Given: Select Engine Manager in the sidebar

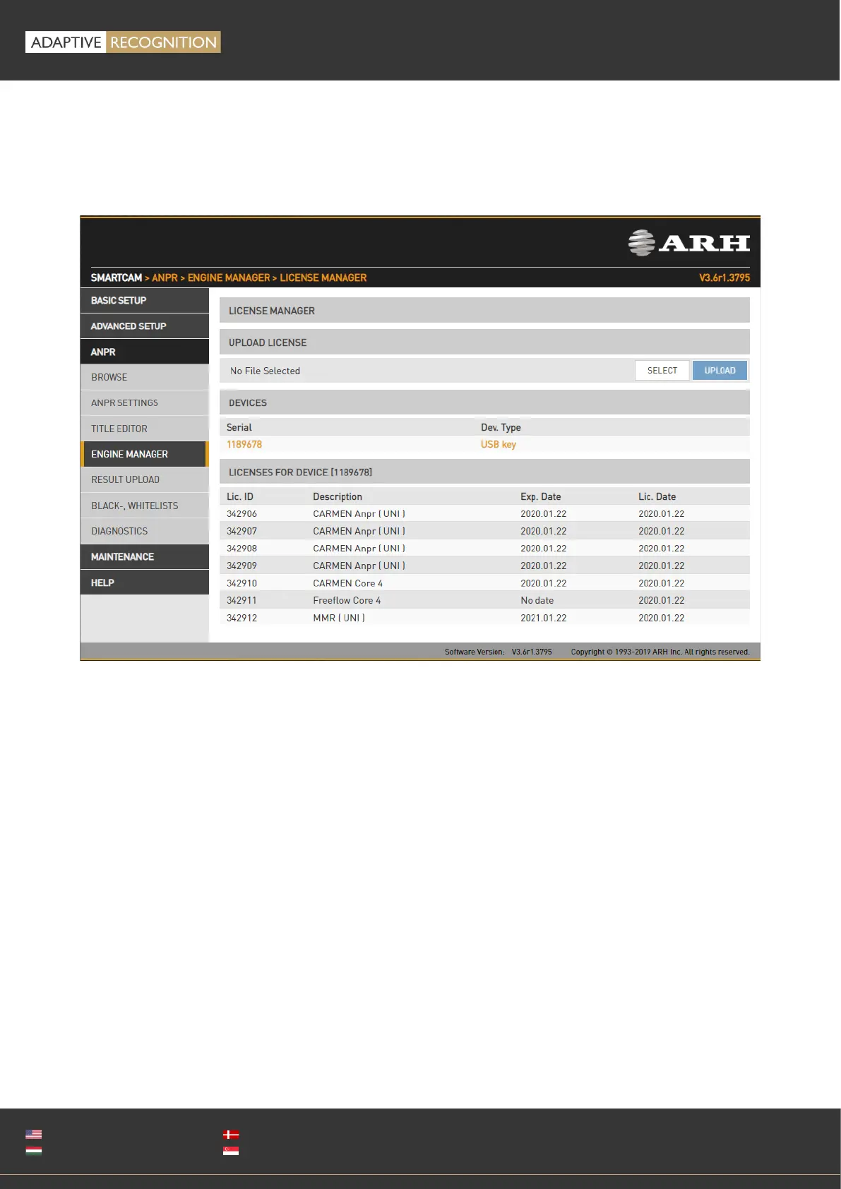Looking at the screenshot, I should point(145,454).
